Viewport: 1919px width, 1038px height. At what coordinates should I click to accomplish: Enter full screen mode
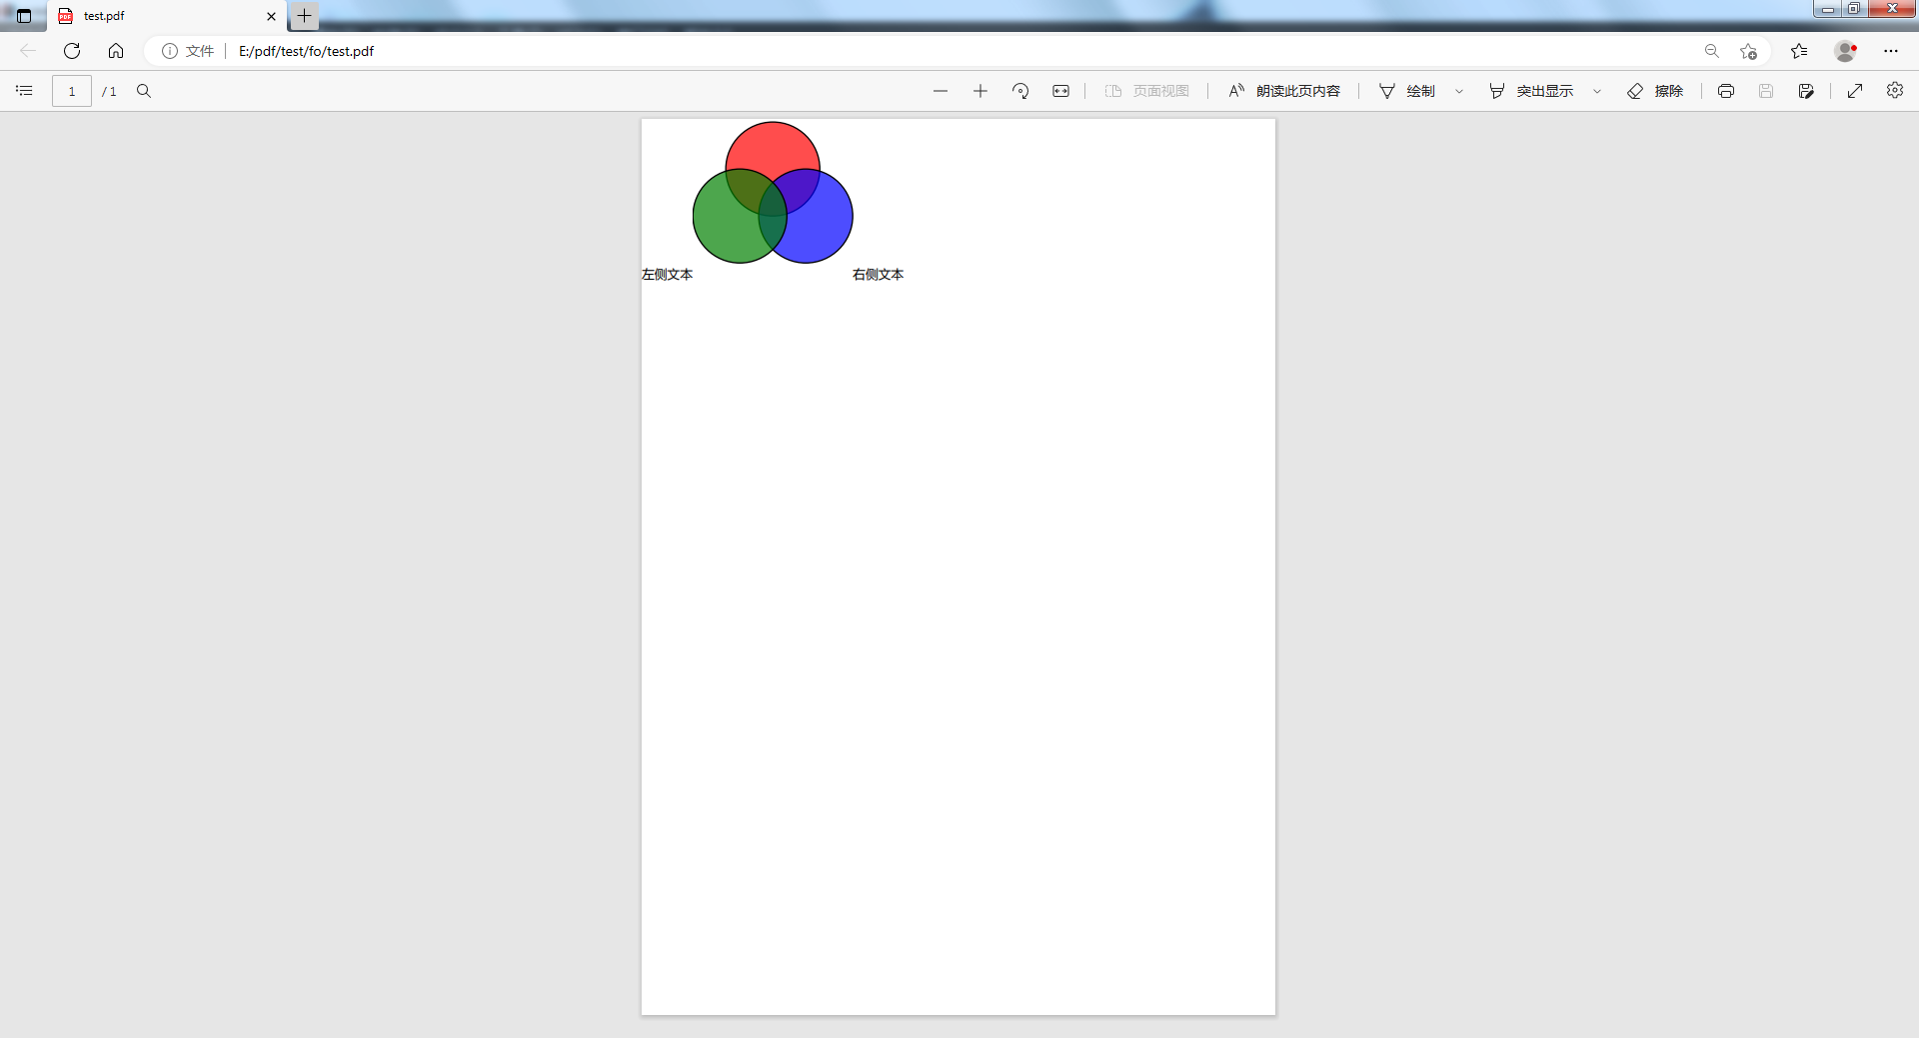[x=1855, y=91]
